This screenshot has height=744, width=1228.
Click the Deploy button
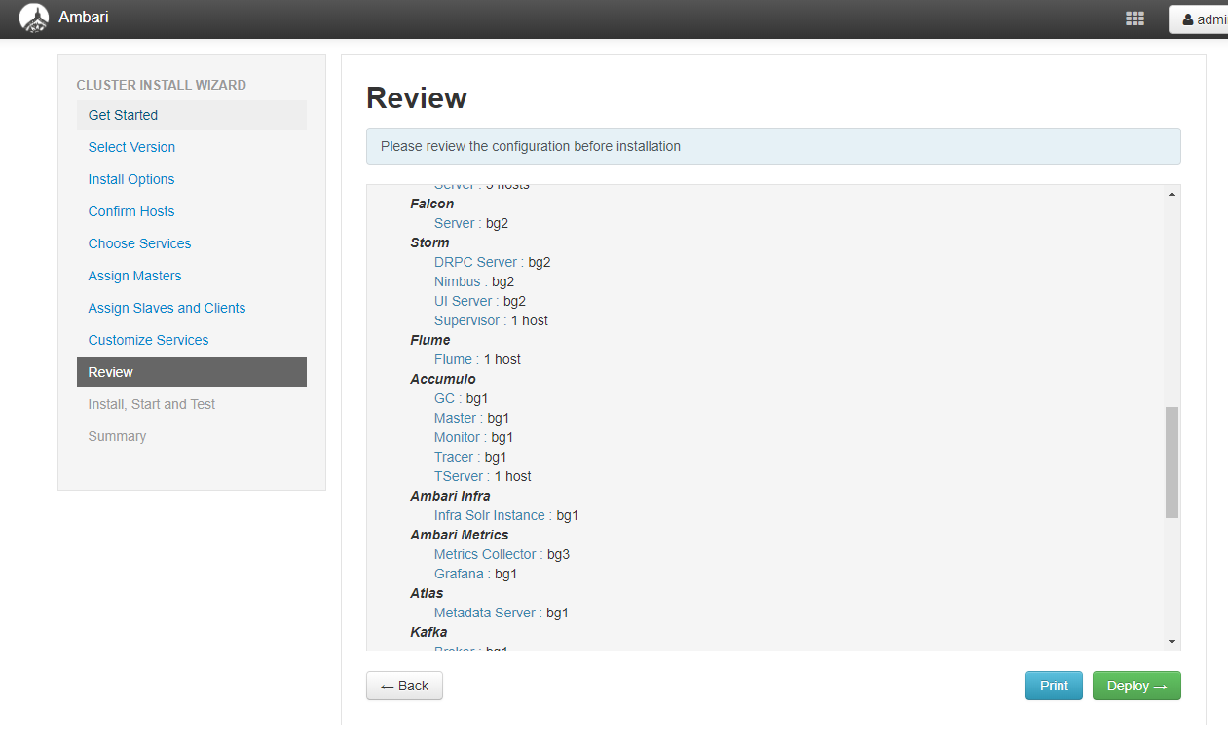click(x=1136, y=686)
